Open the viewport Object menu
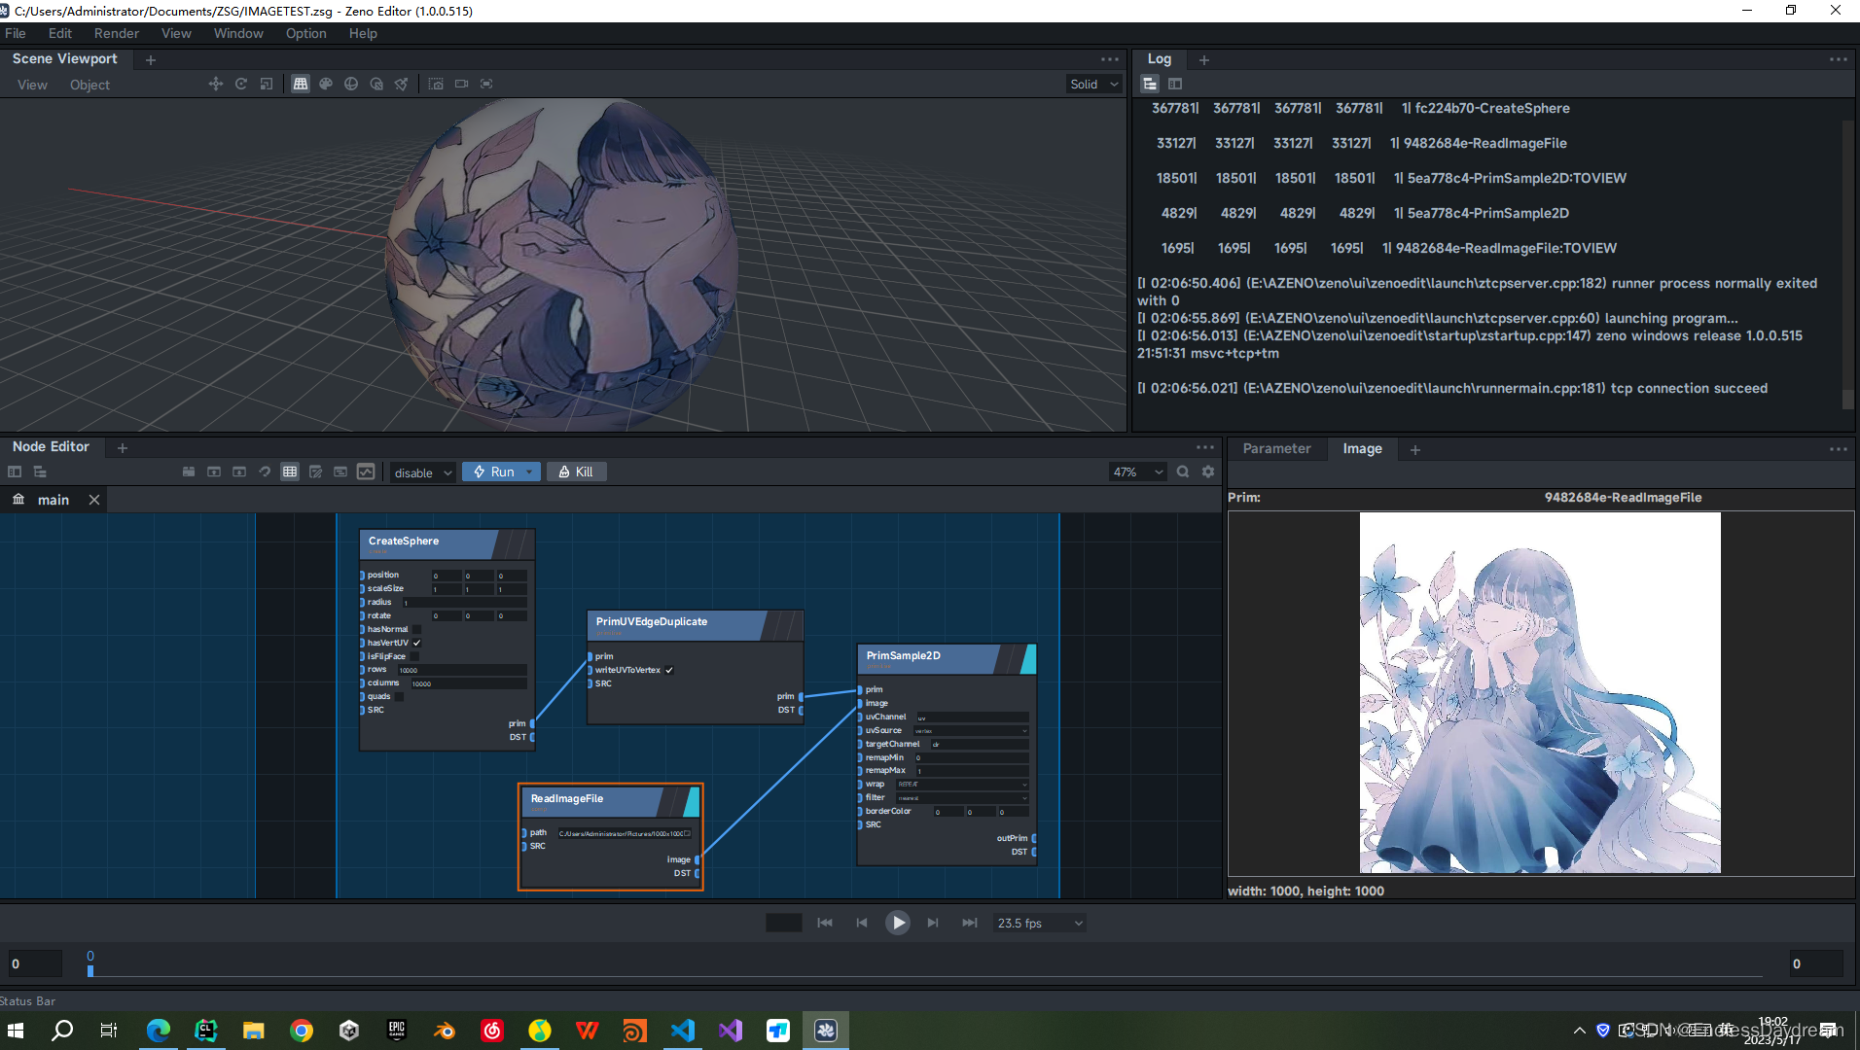Viewport: 1860px width, 1050px height. coord(89,85)
